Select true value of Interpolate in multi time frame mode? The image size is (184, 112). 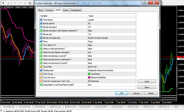[89, 85]
